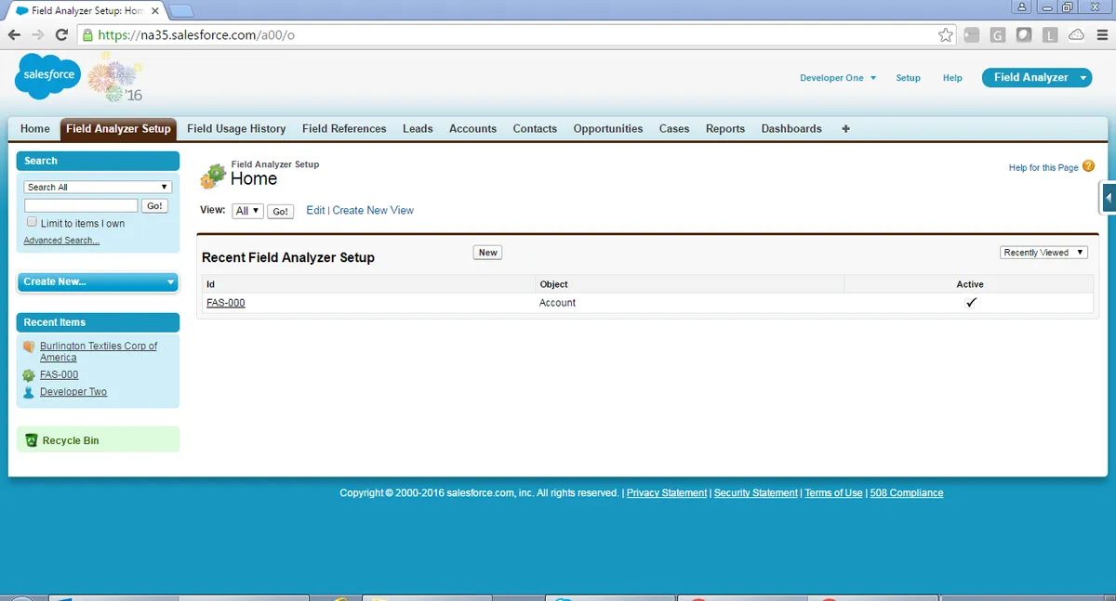Click the cloud extension icon in toolbar
The width and height of the screenshot is (1116, 601).
[1076, 34]
